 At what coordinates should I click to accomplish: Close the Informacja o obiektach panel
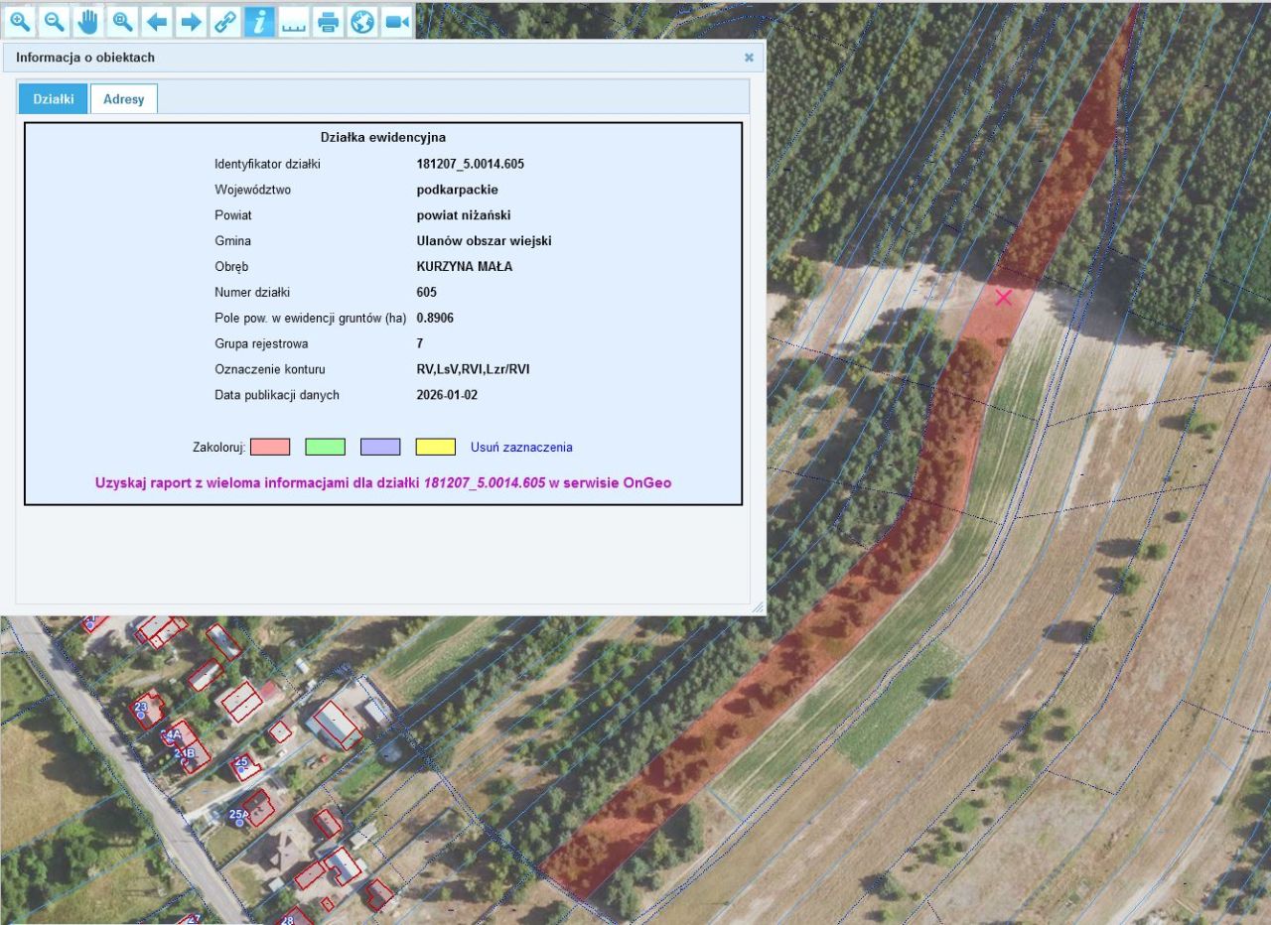[749, 58]
